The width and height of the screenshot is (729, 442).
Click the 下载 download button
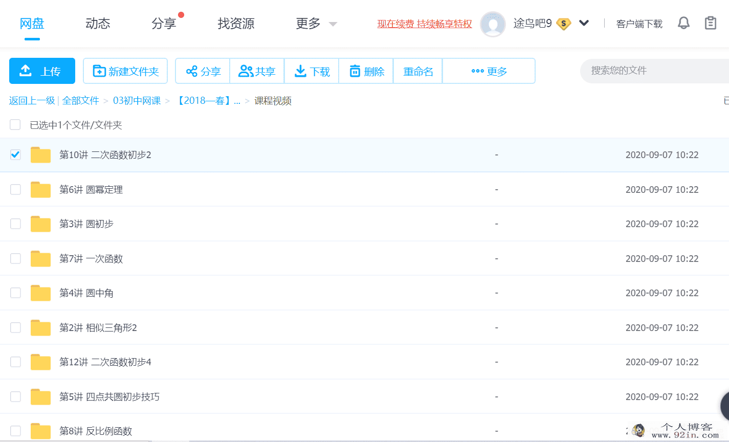tap(312, 71)
